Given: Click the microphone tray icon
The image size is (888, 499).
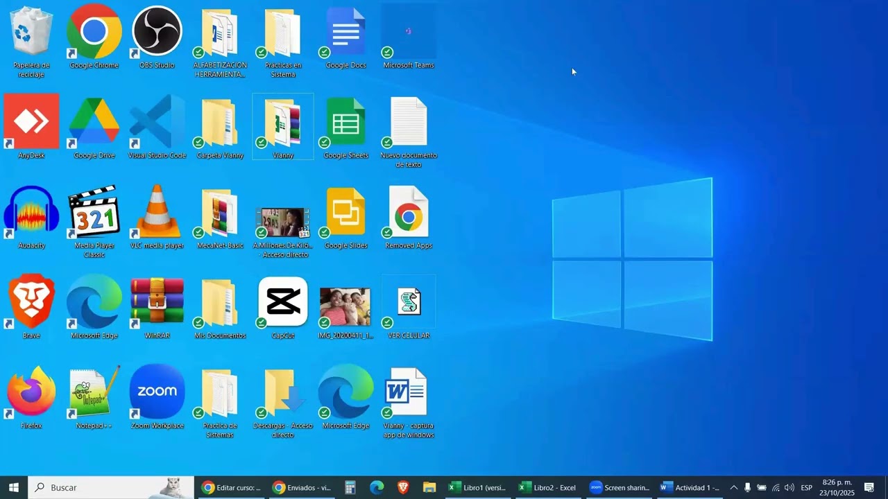Looking at the screenshot, I should pyautogui.click(x=747, y=487).
